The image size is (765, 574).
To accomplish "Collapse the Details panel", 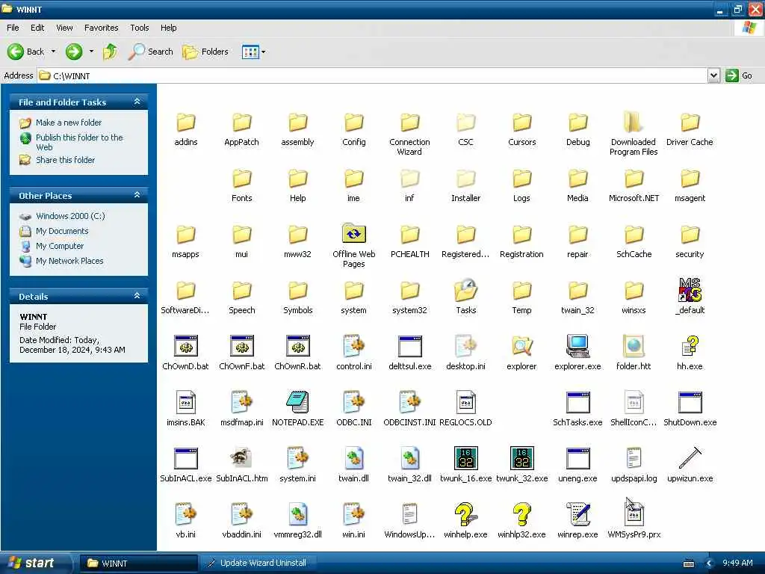I will click(137, 296).
